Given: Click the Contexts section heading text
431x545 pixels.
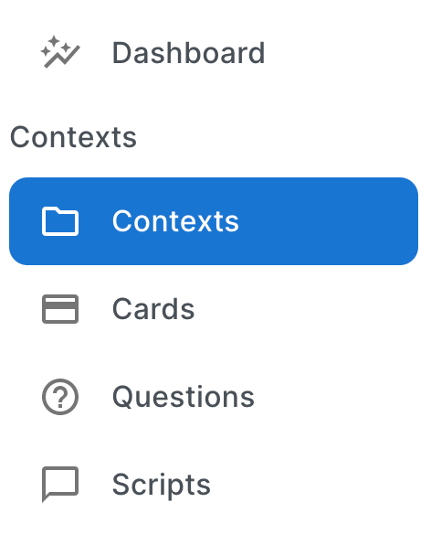Looking at the screenshot, I should (x=73, y=137).
